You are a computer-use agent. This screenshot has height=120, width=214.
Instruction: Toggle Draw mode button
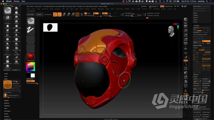click(x=59, y=14)
